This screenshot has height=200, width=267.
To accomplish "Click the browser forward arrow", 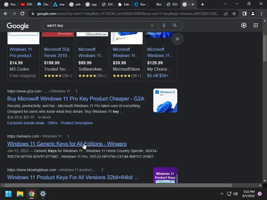I will (x=14, y=14).
